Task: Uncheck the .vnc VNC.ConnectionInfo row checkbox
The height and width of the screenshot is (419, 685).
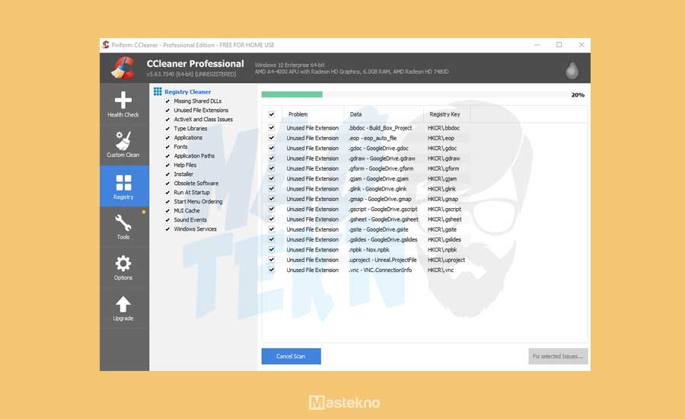Action: [x=272, y=270]
